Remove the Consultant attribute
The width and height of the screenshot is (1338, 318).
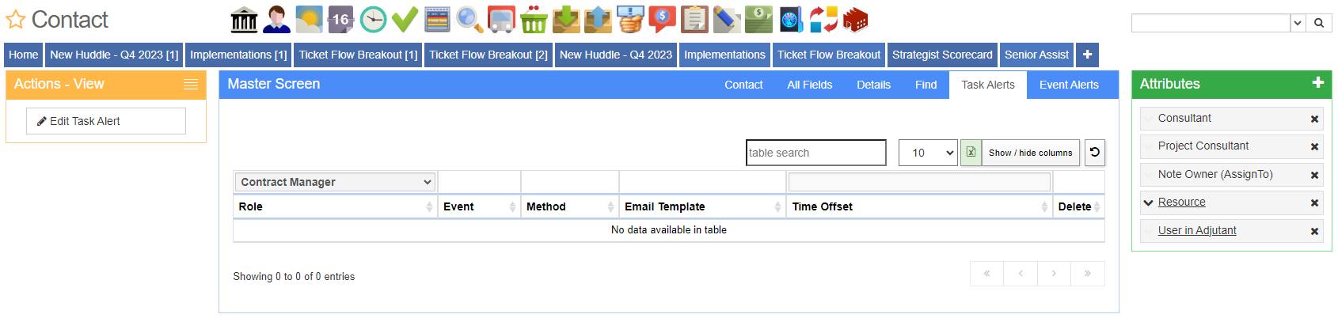1314,119
